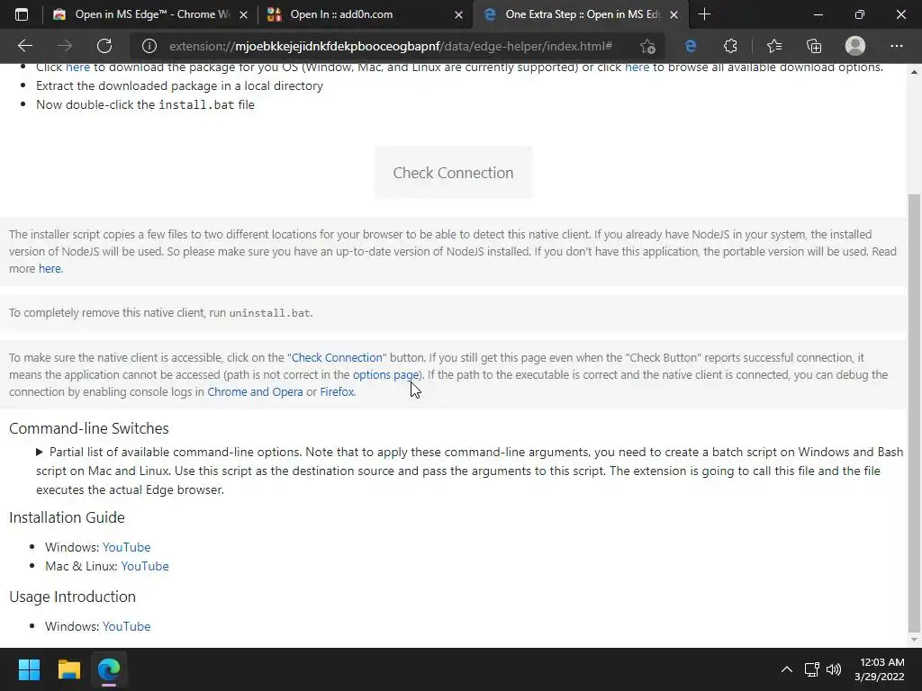
Task: Open File Explorer from taskbar
Action: 68,669
